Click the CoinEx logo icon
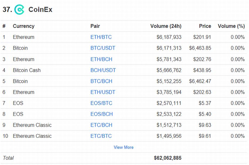Screen dimensions: 249x165 19,10
